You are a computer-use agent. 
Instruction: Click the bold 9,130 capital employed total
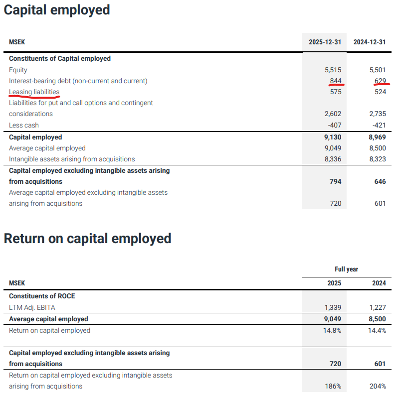coord(333,137)
